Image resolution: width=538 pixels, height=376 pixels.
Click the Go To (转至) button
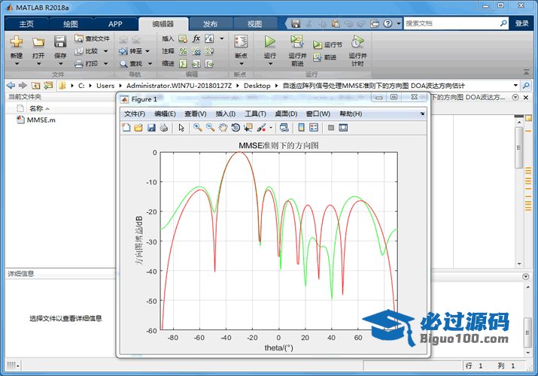[x=131, y=51]
